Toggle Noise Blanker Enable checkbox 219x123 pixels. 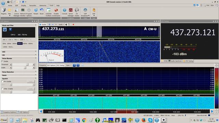tap(2, 61)
